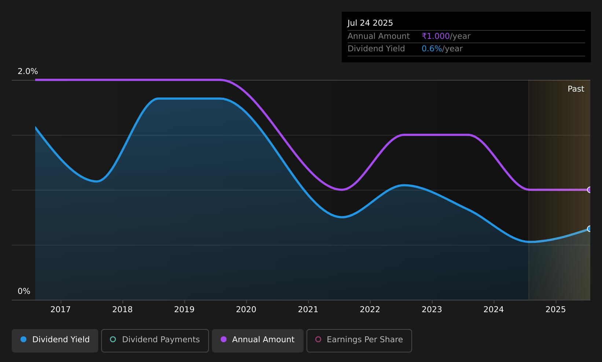
Task: Click the purple Annual Amount legend dot
Action: click(x=223, y=339)
